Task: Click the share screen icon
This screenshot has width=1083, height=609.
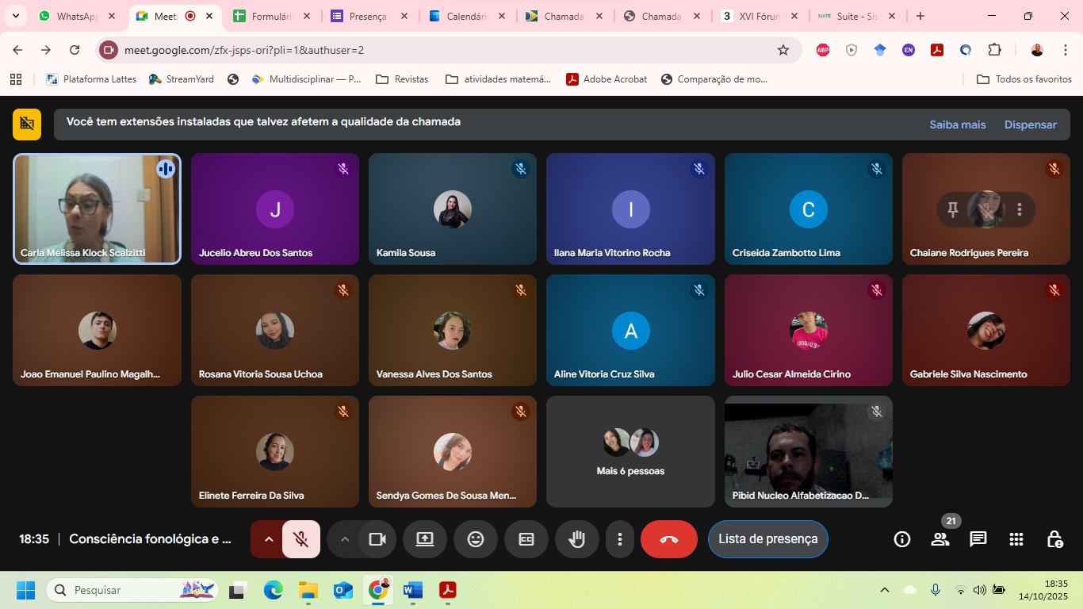Action: coord(425,539)
